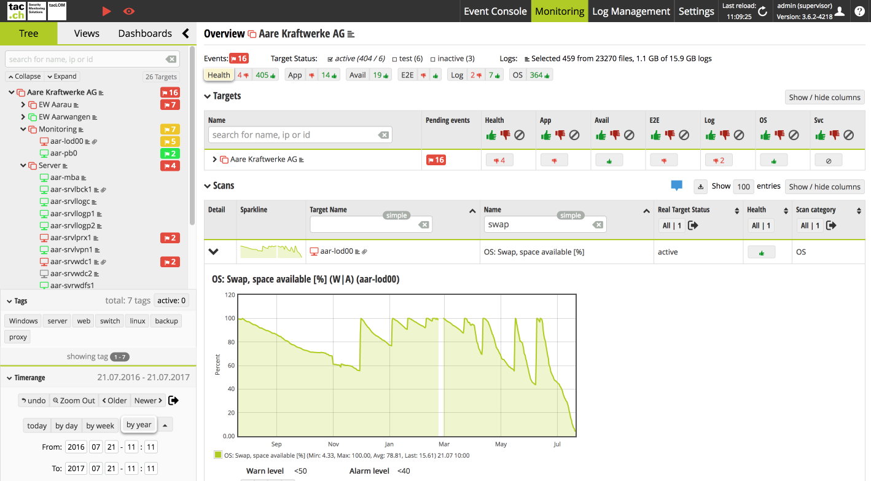
Task: Collapse the Targets section
Action: (x=208, y=96)
